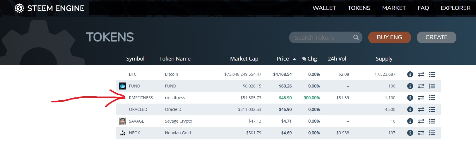476x141 pixels.
Task: Open the TOKENS page
Action: pyautogui.click(x=359, y=8)
